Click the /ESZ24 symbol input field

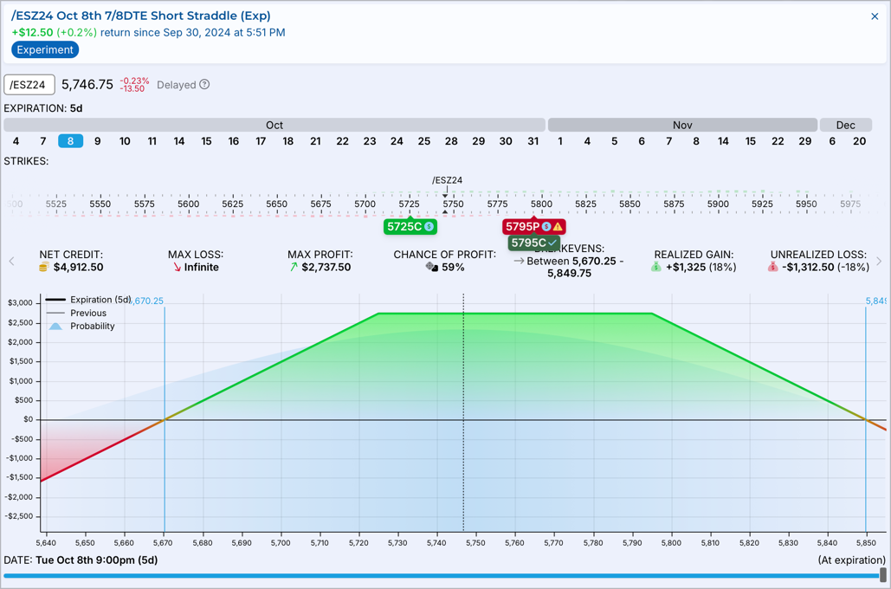point(29,85)
